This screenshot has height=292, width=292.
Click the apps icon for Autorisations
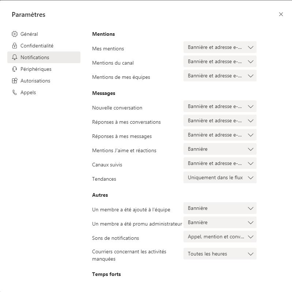tap(15, 81)
